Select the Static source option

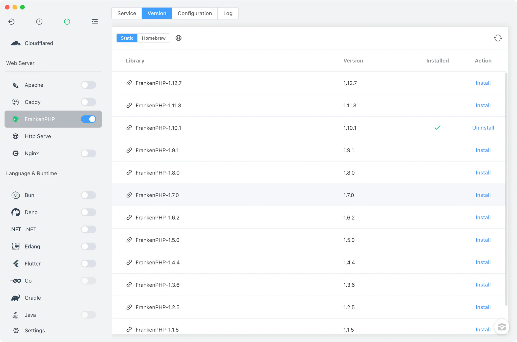click(127, 38)
